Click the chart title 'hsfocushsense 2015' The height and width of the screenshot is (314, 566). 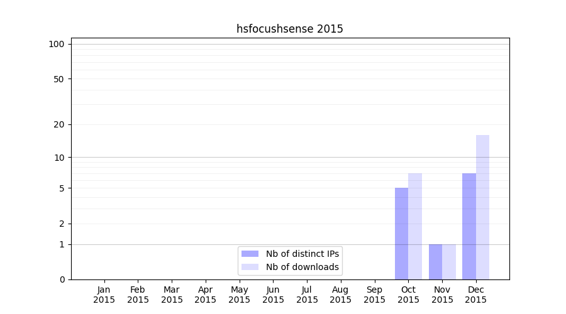click(x=290, y=29)
